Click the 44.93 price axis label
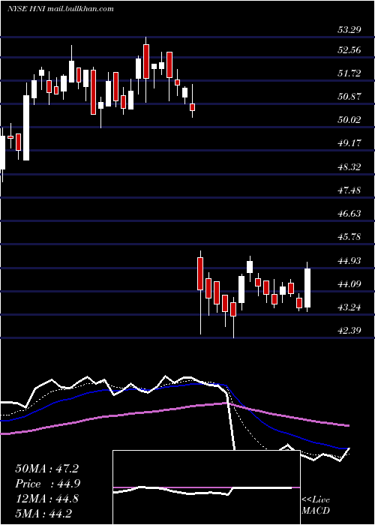The image size is (375, 525). click(x=349, y=260)
